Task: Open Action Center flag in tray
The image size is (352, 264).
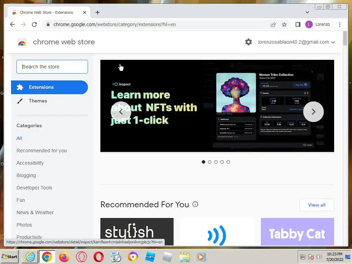Action: tap(311, 257)
